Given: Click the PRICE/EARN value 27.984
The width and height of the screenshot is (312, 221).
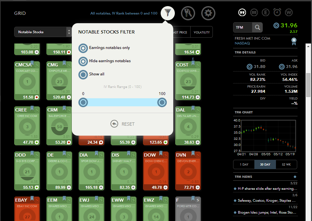Looking at the screenshot, I should click(258, 91).
